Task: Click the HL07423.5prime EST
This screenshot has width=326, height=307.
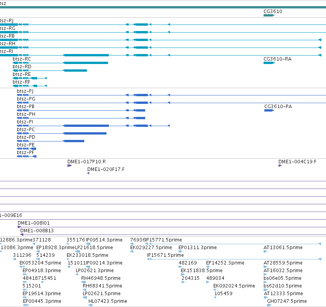Action: pos(108,302)
